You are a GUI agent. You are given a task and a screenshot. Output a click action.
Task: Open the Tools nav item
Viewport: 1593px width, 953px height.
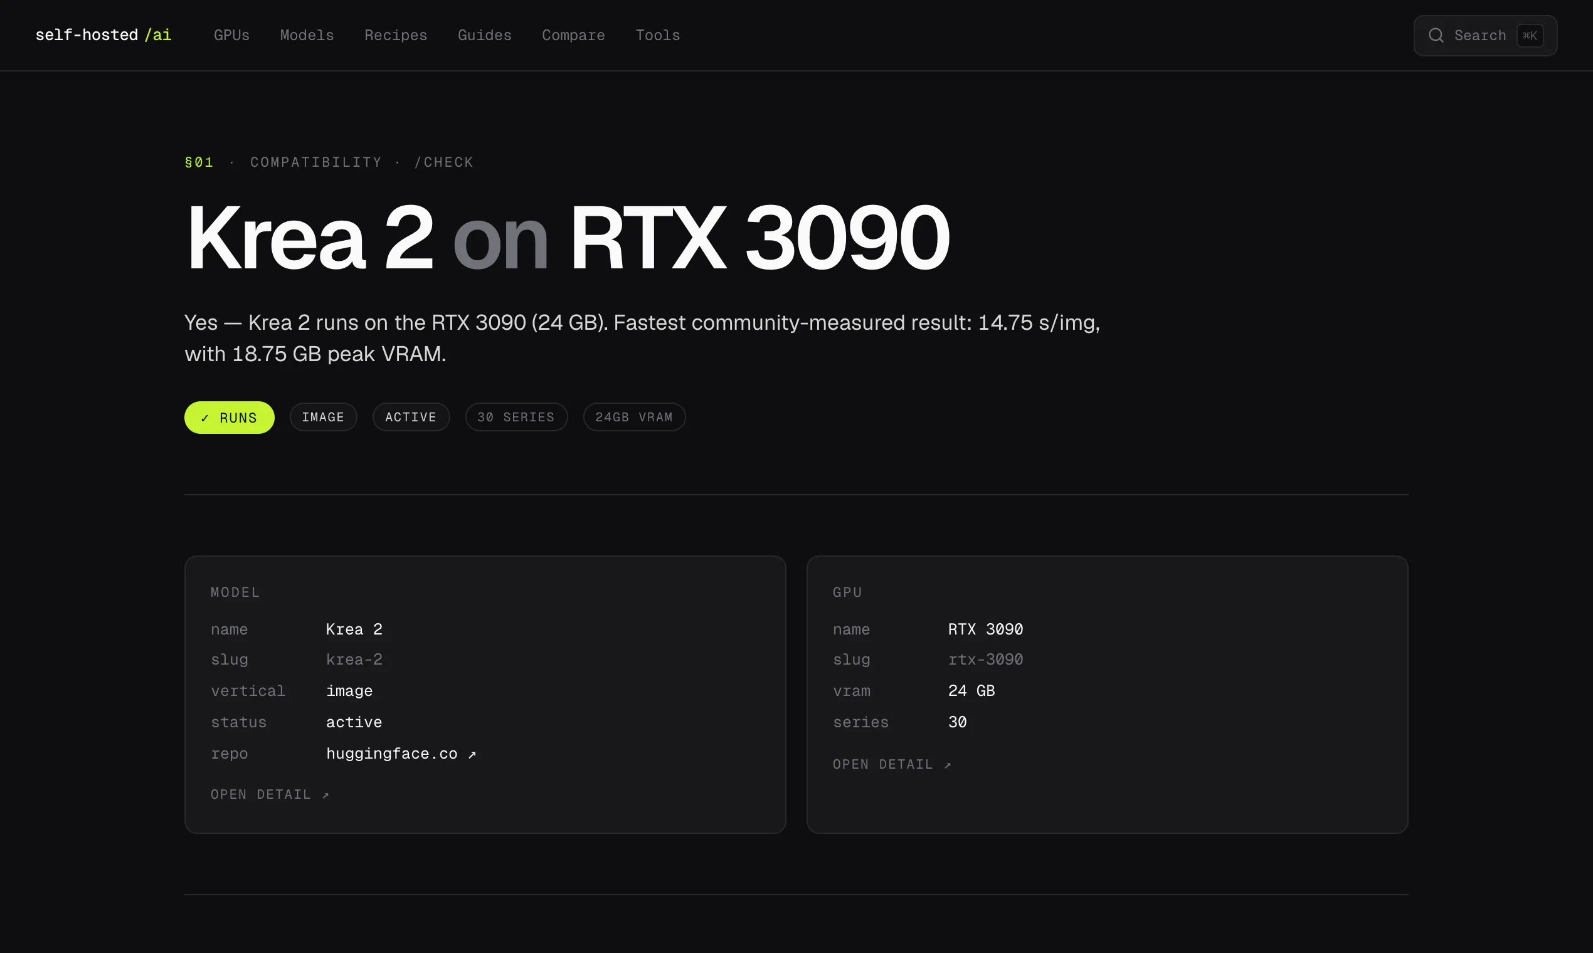[x=657, y=35]
